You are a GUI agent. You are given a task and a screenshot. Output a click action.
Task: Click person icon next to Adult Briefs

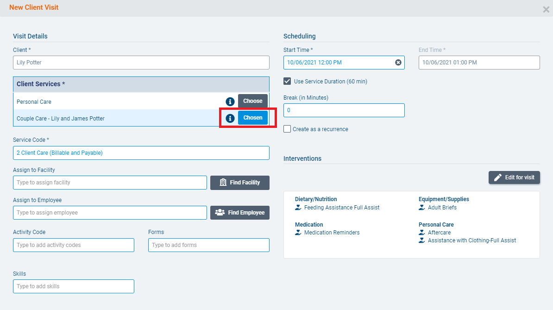(423, 208)
